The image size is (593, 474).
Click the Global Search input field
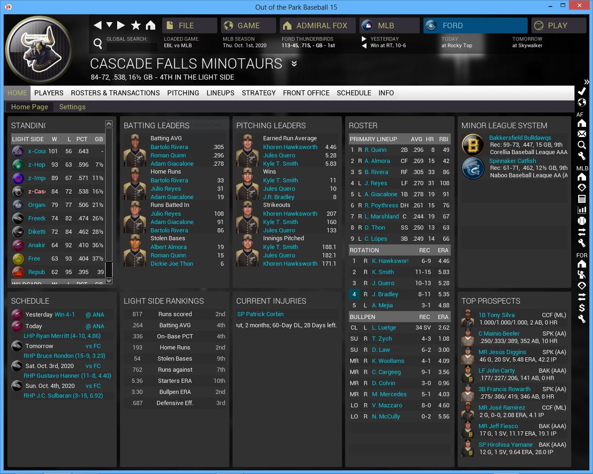(132, 47)
